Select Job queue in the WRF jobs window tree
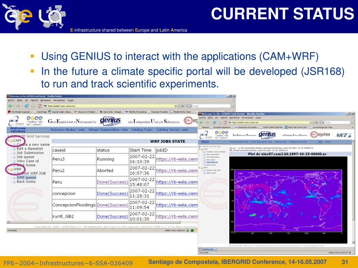Image resolution: width=358 pixels, height=268 pixels. coord(25,157)
